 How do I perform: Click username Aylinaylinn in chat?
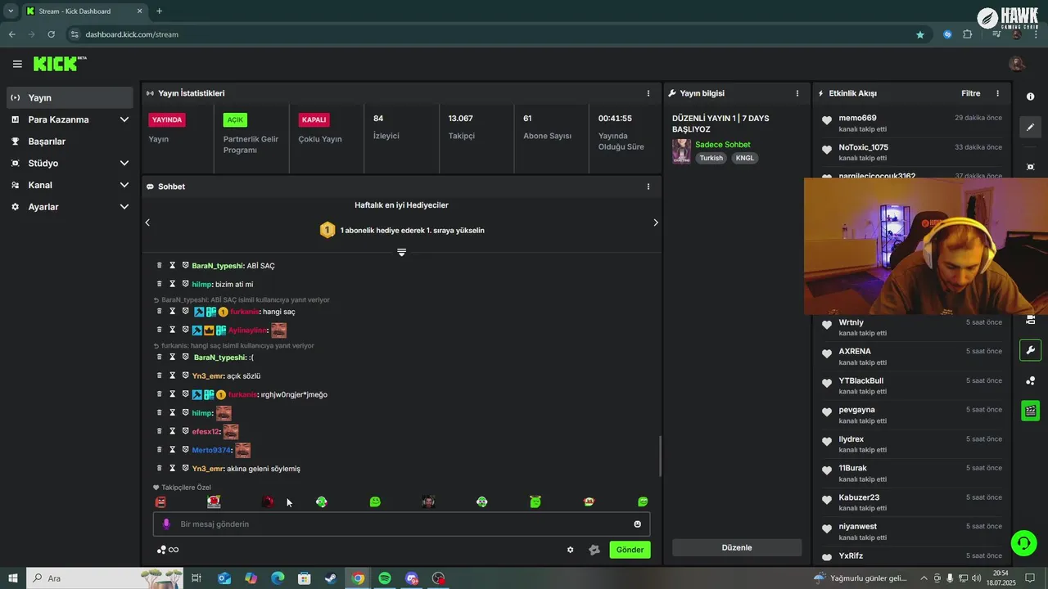tap(248, 330)
